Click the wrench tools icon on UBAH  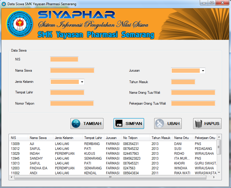pos(160,123)
